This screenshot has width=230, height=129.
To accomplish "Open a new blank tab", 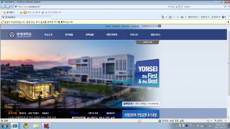I will [54, 18].
